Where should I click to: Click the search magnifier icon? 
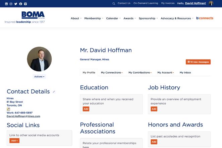(x=114, y=3)
